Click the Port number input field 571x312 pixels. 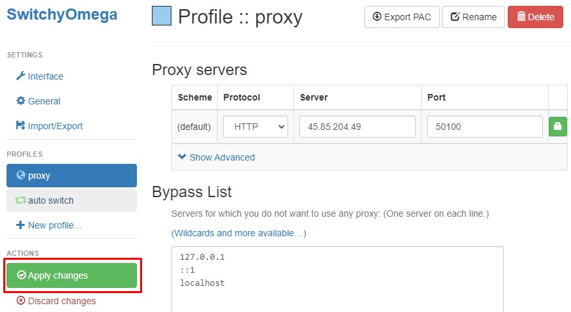pos(484,127)
